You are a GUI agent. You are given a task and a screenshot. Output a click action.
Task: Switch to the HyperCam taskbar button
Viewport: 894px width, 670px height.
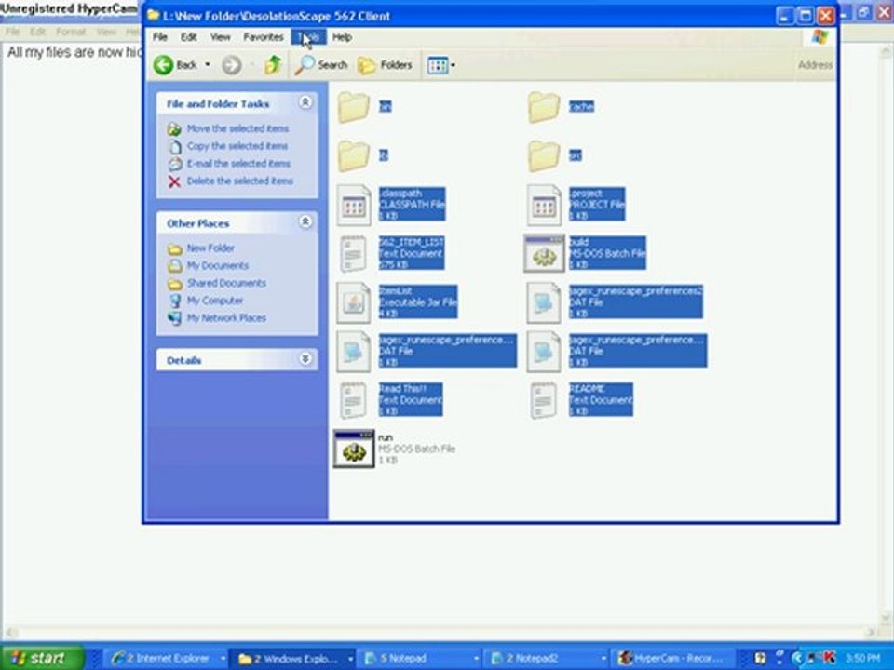[672, 659]
